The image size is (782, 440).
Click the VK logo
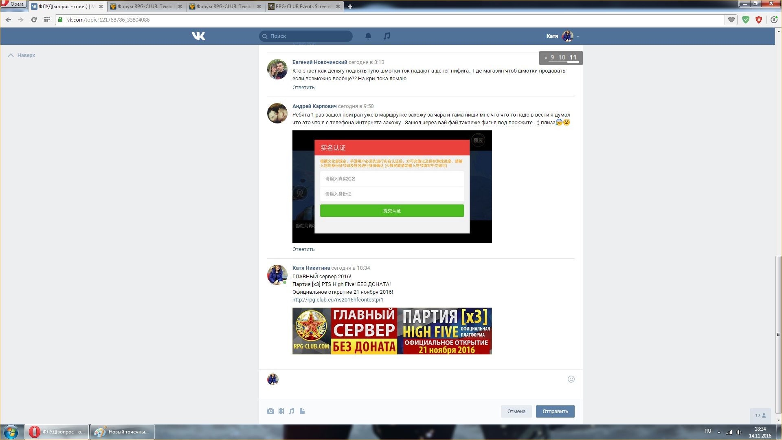198,36
